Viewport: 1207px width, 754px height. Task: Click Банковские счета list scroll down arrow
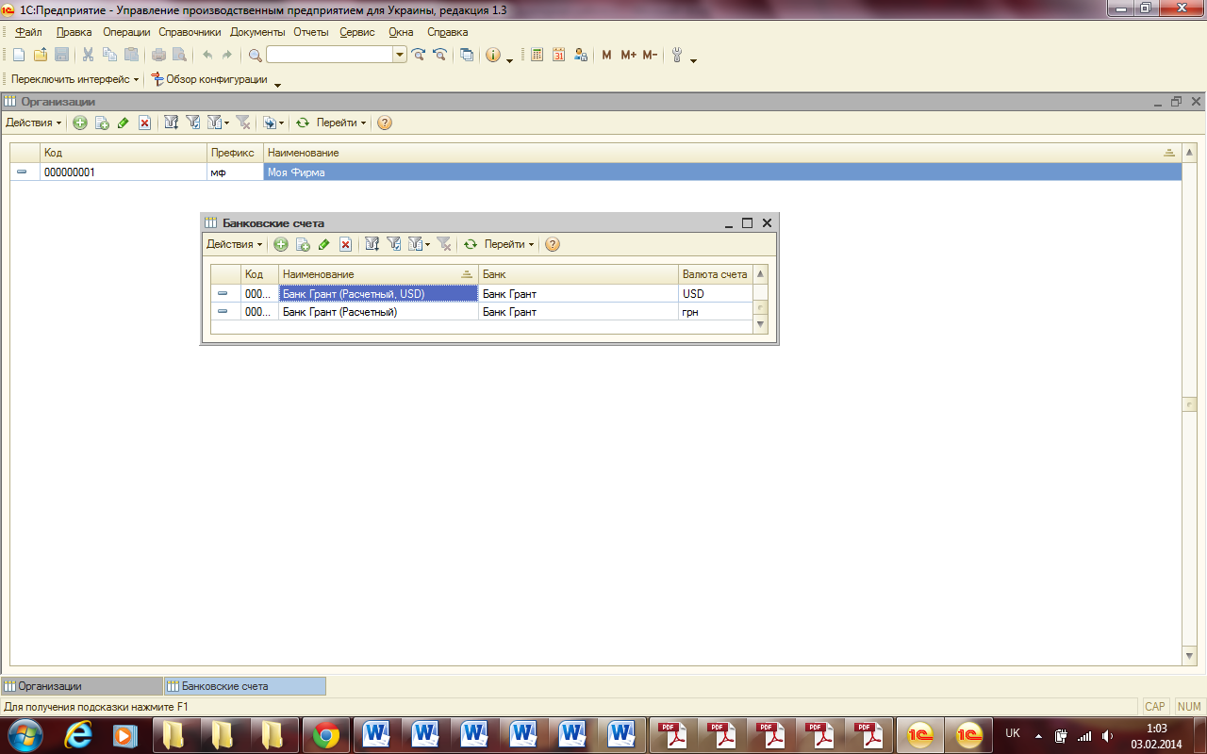(761, 325)
